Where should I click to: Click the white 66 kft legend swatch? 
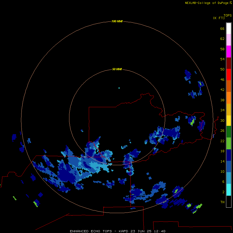click(229, 28)
